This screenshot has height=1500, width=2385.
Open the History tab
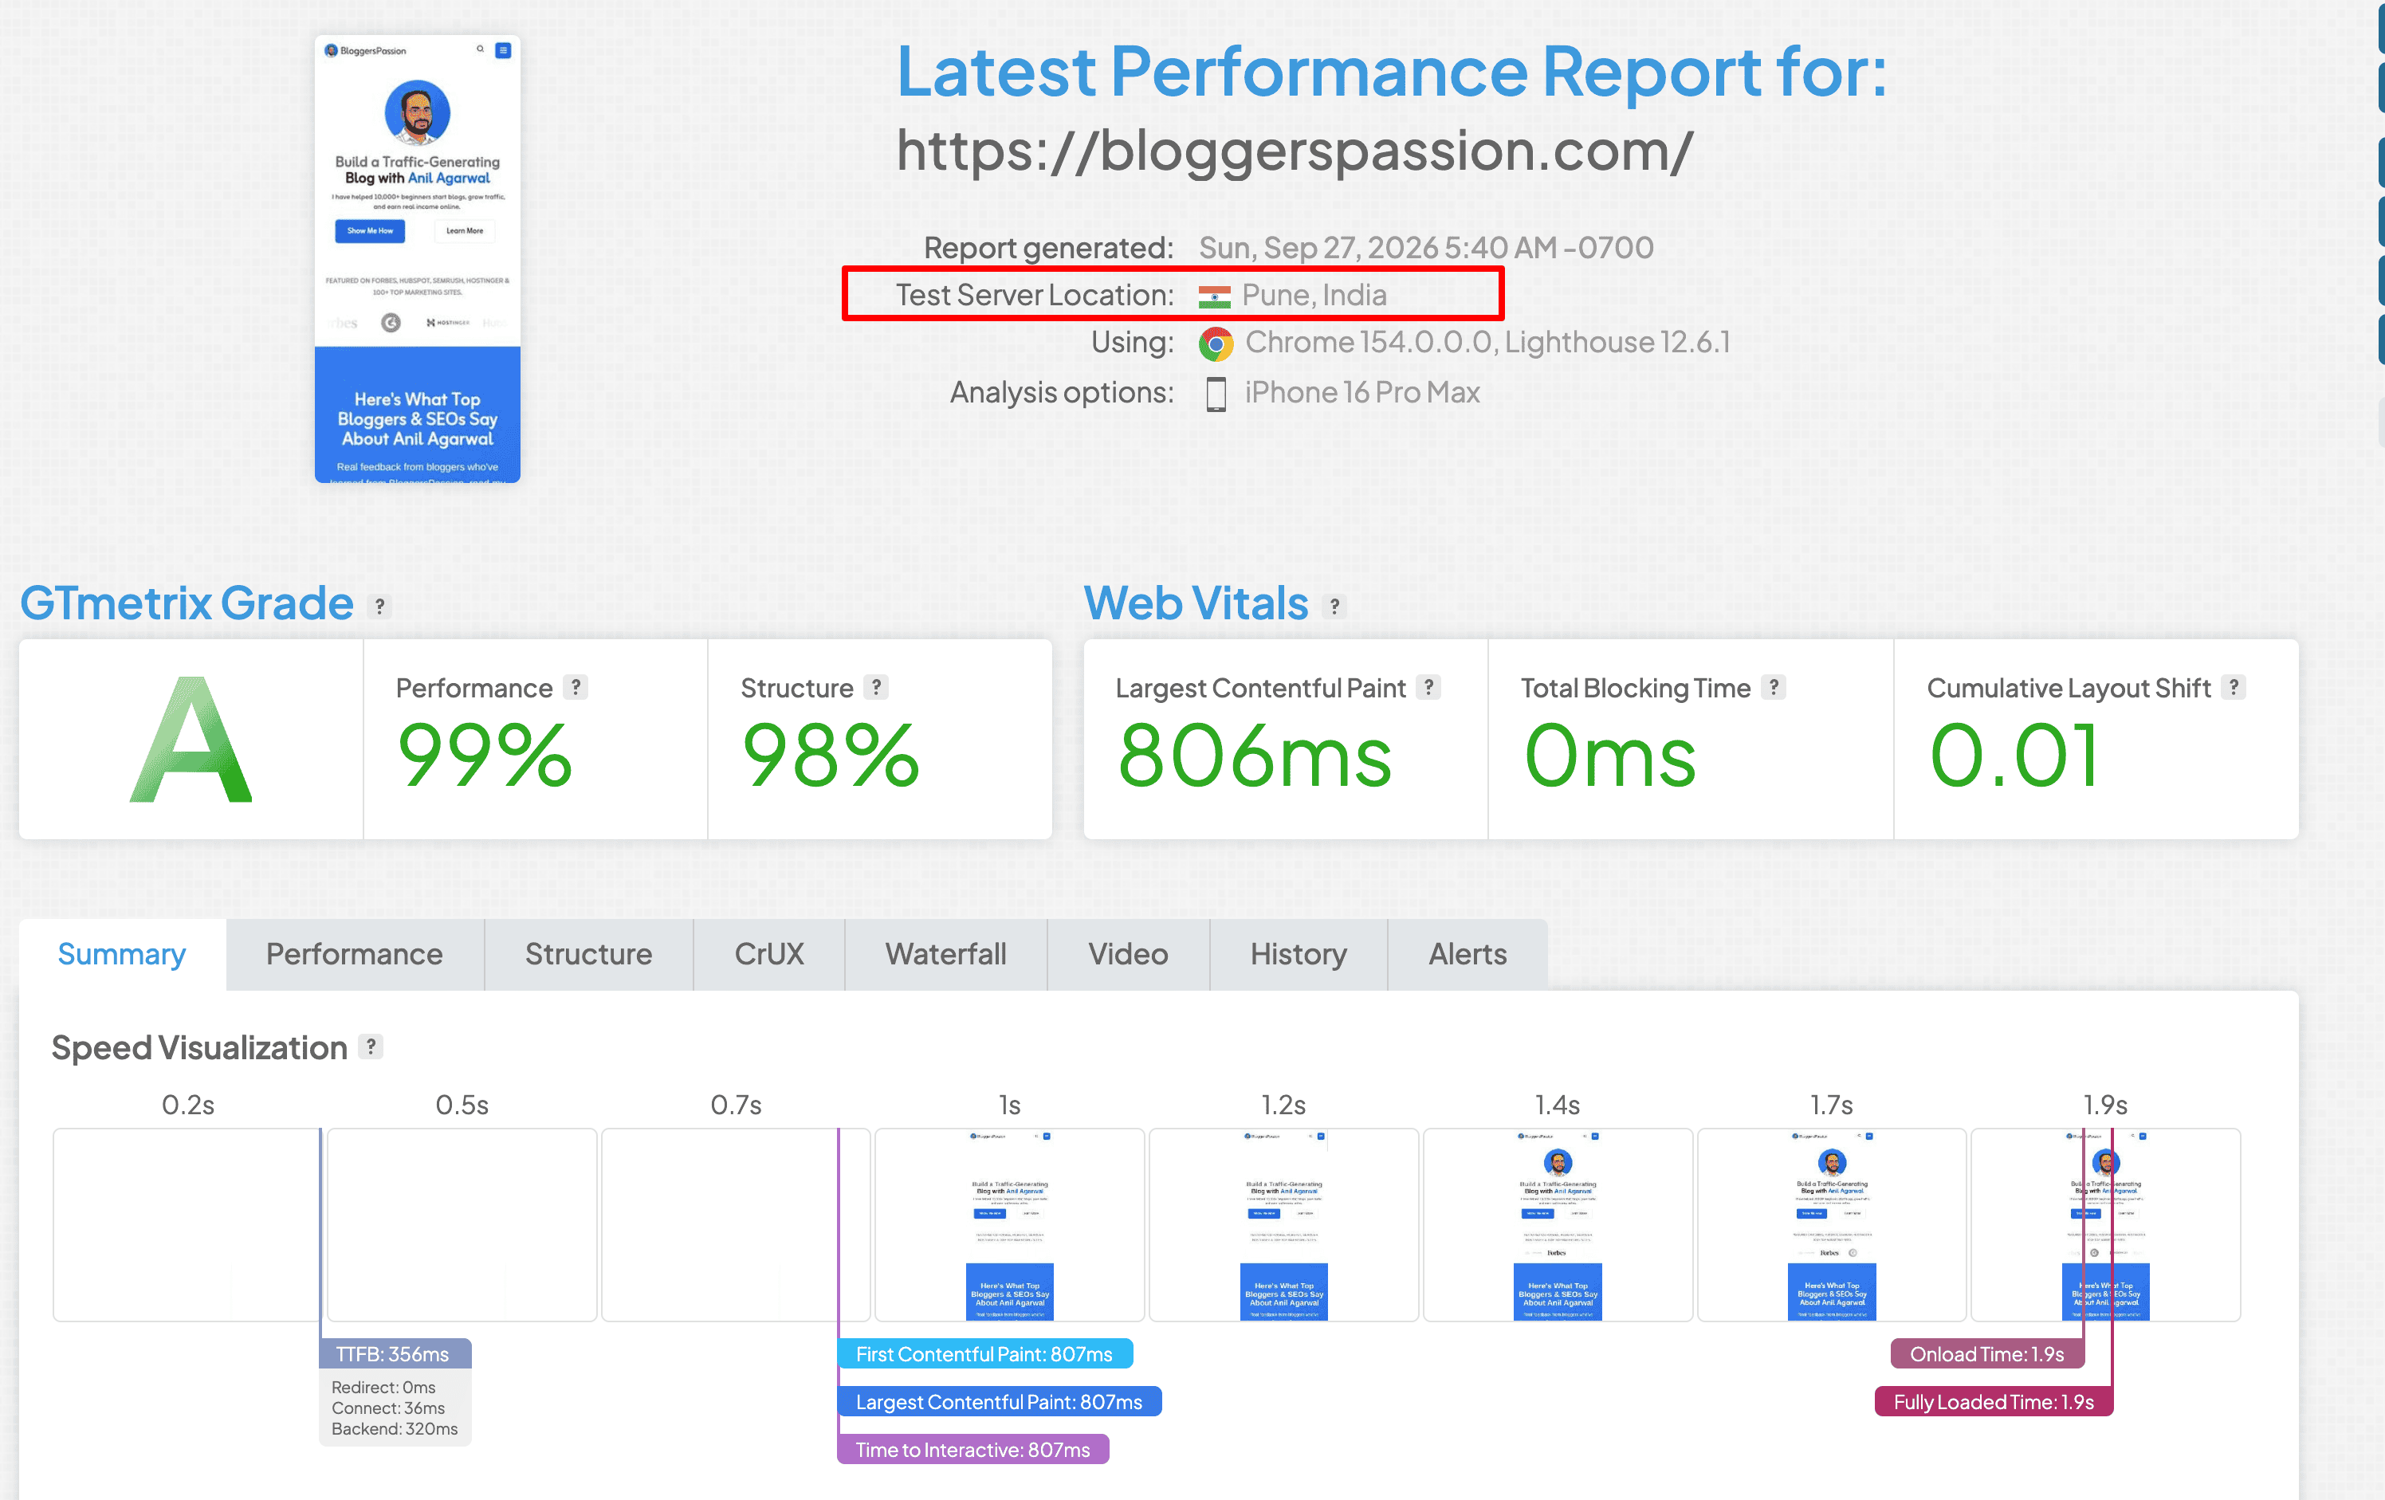pos(1299,955)
